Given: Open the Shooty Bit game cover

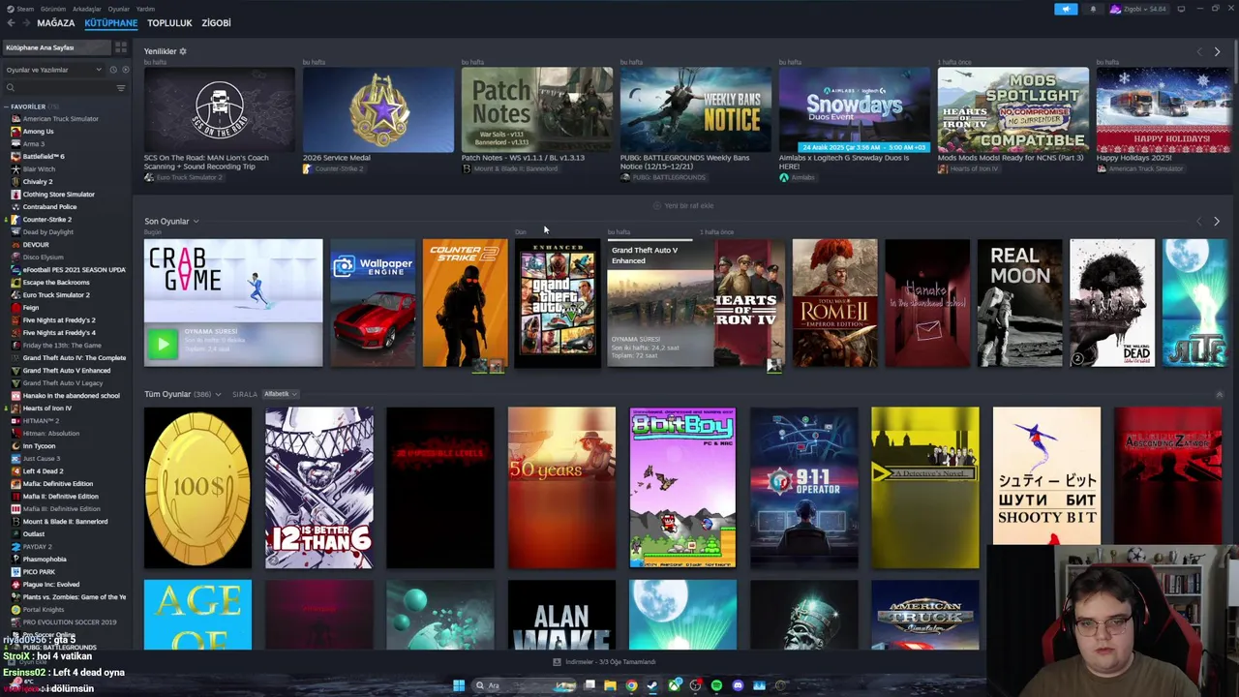Looking at the screenshot, I should (1046, 477).
